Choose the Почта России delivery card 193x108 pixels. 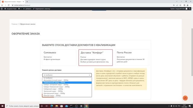point(132,57)
